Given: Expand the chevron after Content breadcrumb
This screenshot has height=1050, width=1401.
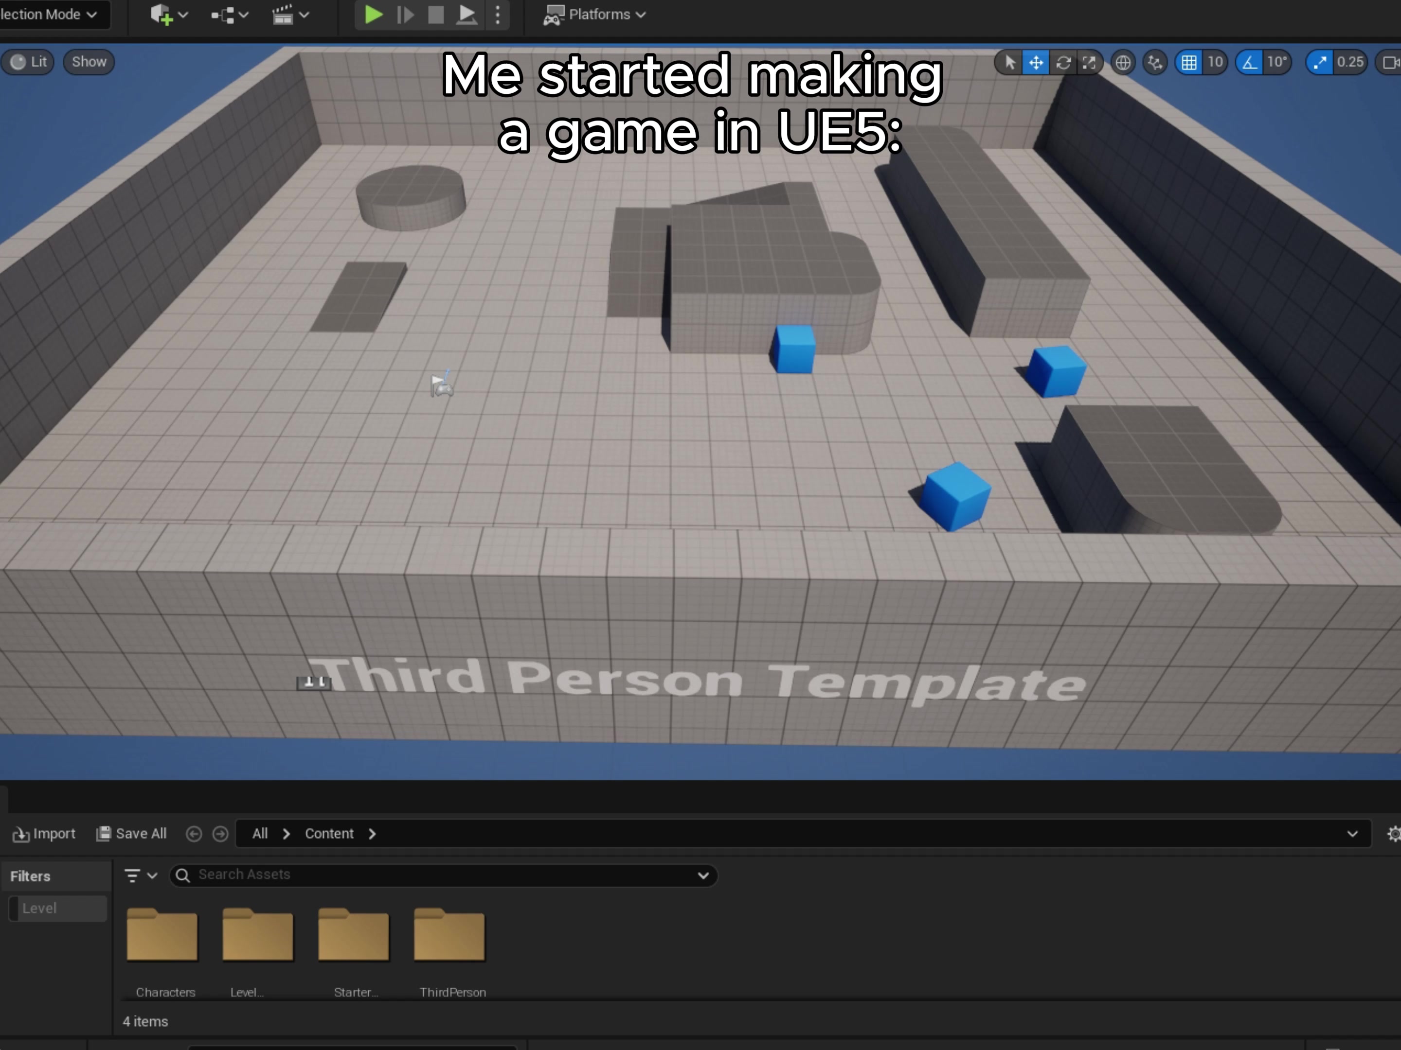Looking at the screenshot, I should pos(373,834).
